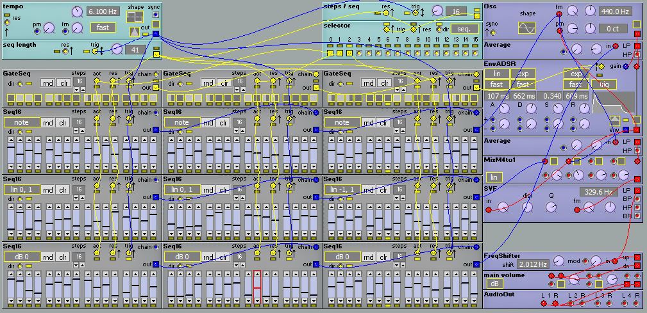This screenshot has width=647, height=313.
Task: Click the FreqShifter '2.012 Hz' shift field
Action: (x=533, y=264)
